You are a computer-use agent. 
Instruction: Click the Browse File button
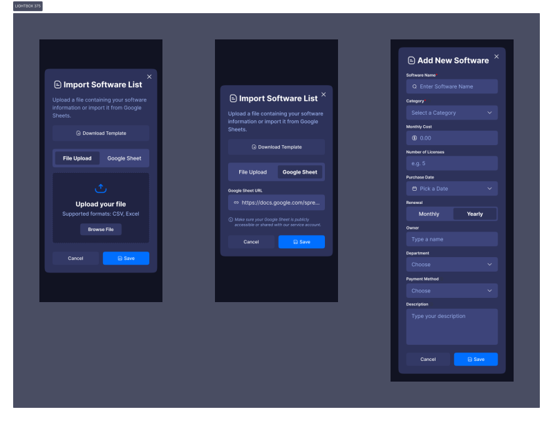pyautogui.click(x=101, y=230)
